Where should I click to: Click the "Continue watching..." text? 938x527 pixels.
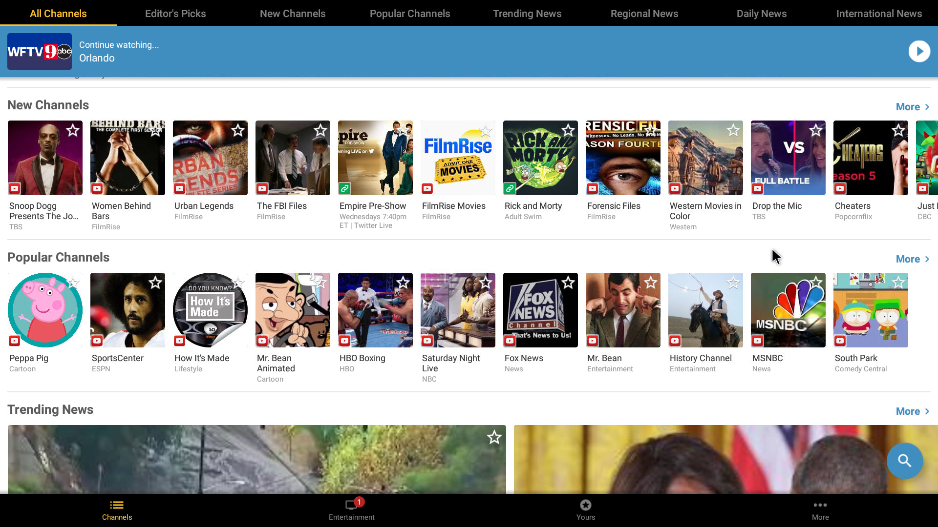119,45
